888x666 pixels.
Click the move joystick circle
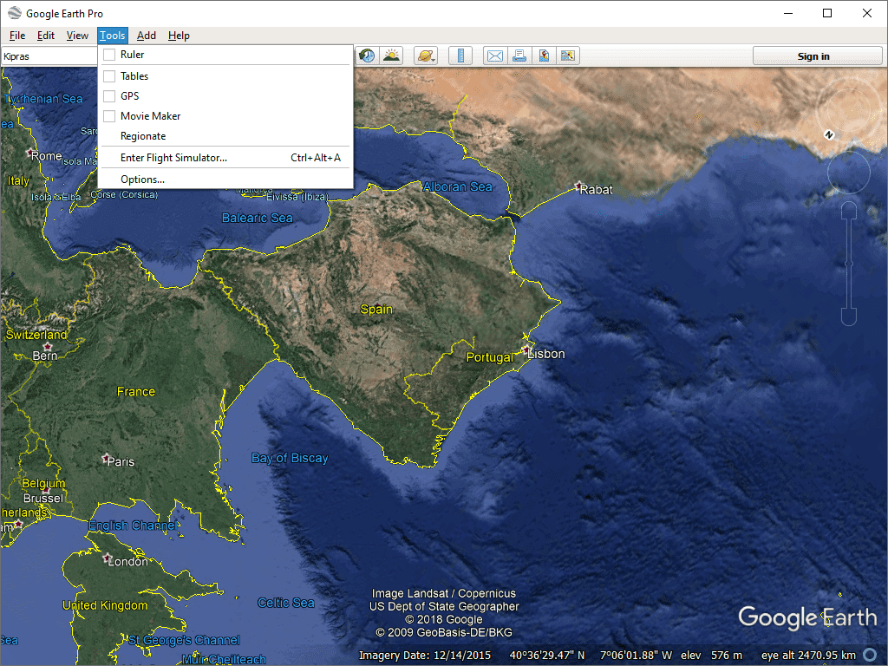pos(848,173)
